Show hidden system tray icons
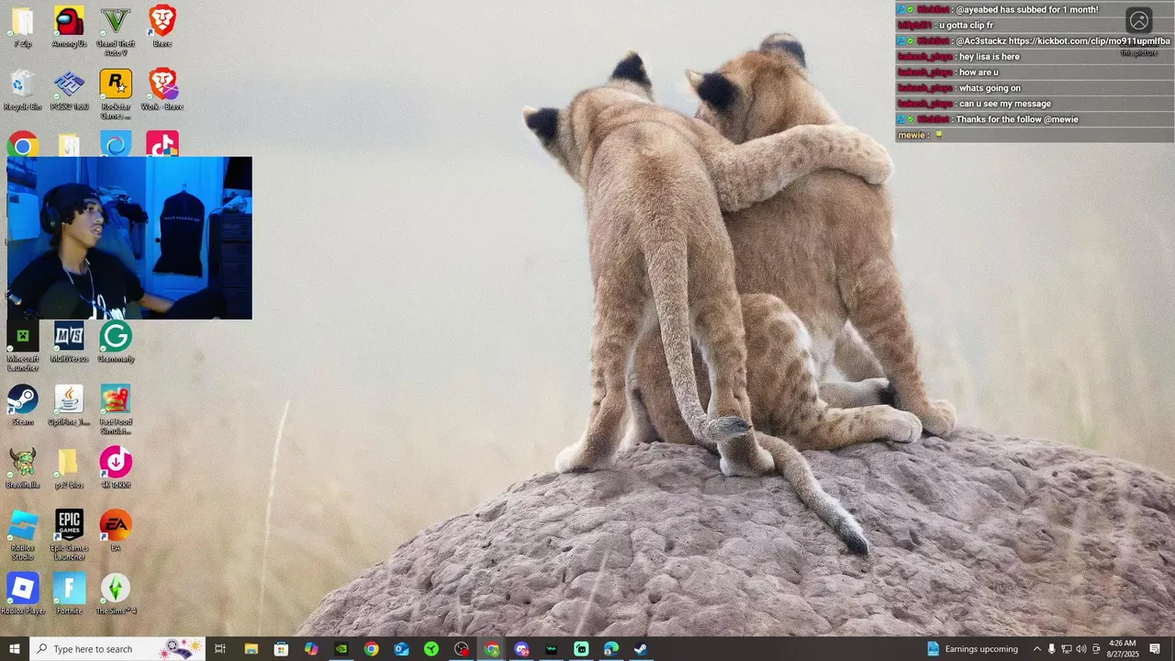Image resolution: width=1175 pixels, height=661 pixels. 1037,649
